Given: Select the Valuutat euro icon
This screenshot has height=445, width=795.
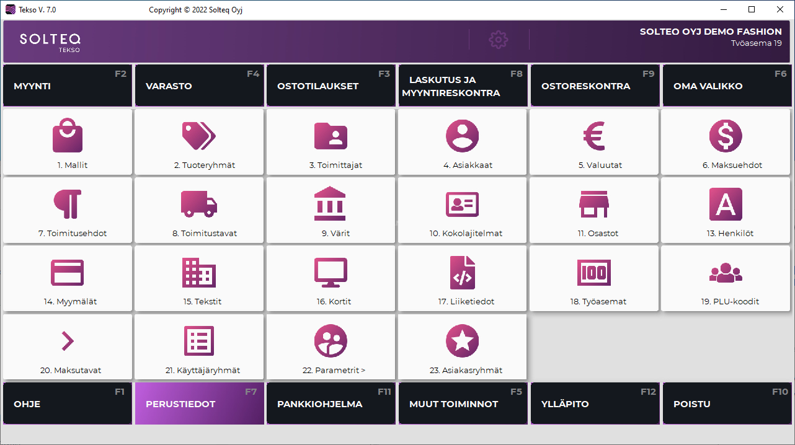Looking at the screenshot, I should click(x=594, y=136).
